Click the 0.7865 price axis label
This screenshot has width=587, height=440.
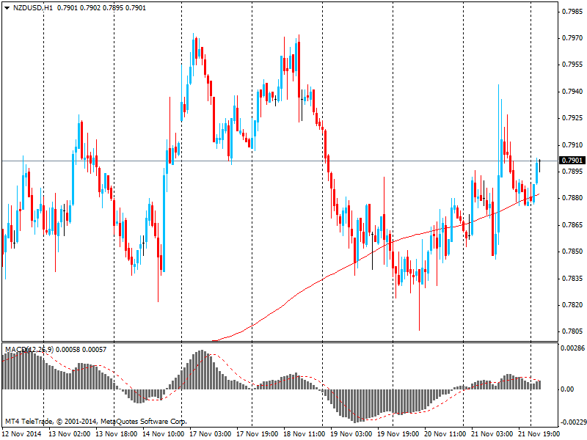572,224
